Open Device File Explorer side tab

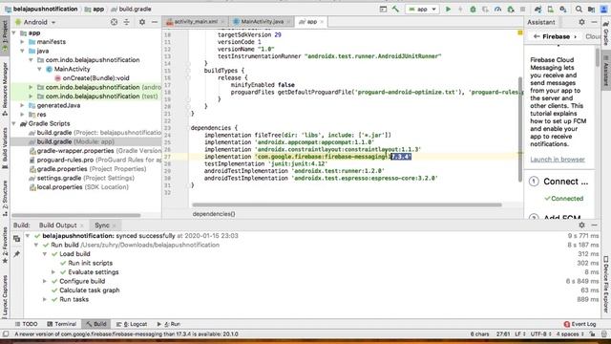[606, 284]
